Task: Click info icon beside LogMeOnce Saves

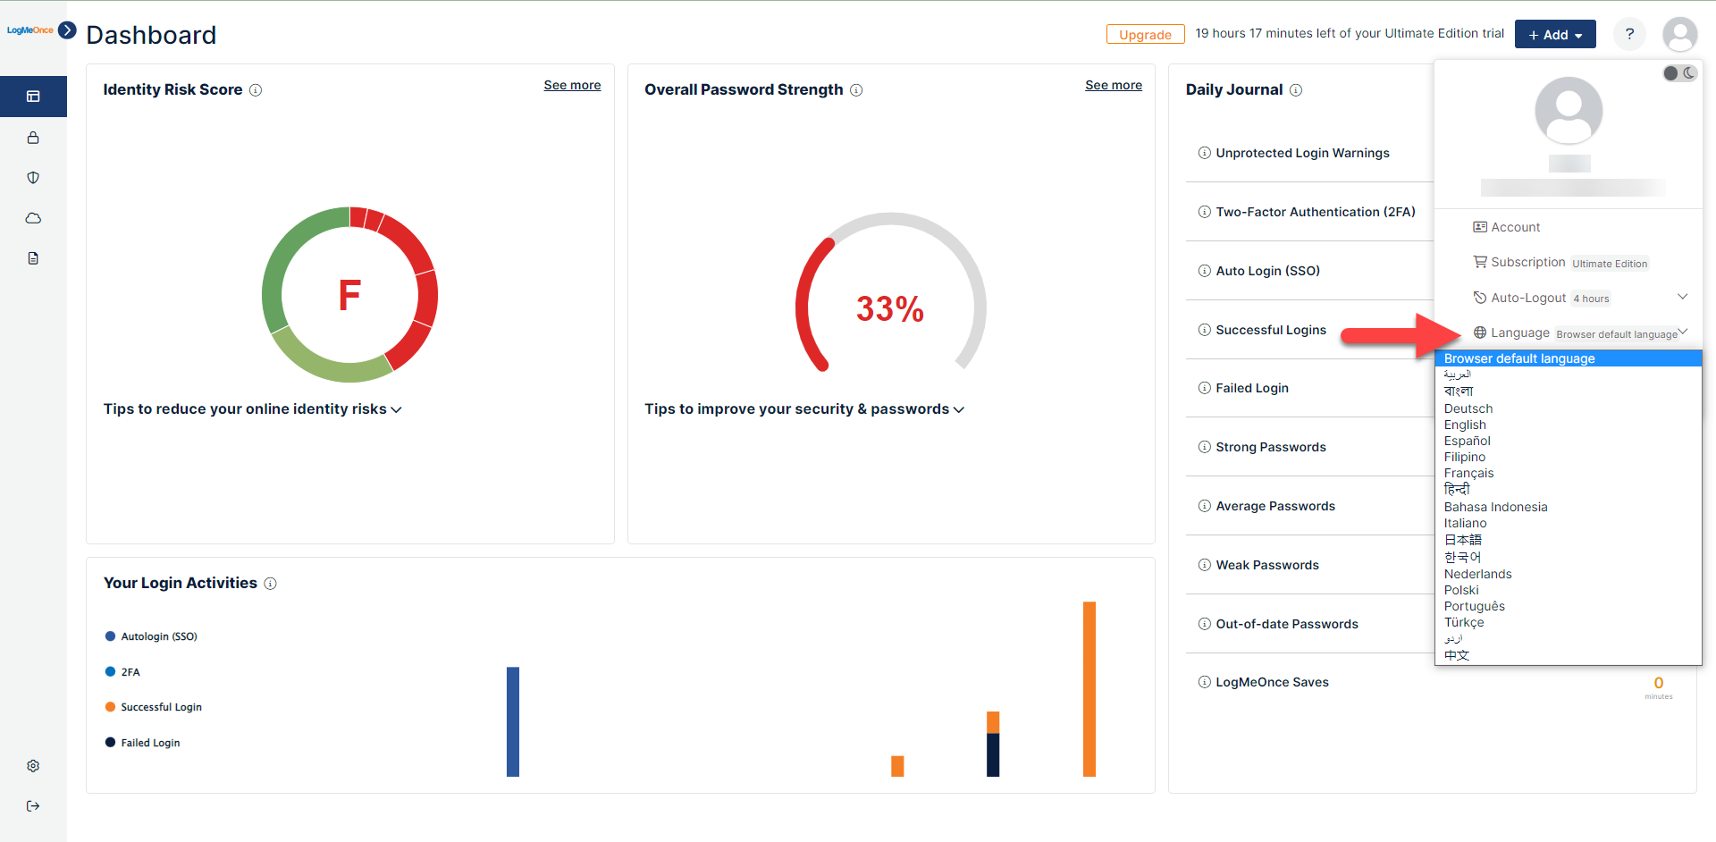Action: [x=1204, y=682]
